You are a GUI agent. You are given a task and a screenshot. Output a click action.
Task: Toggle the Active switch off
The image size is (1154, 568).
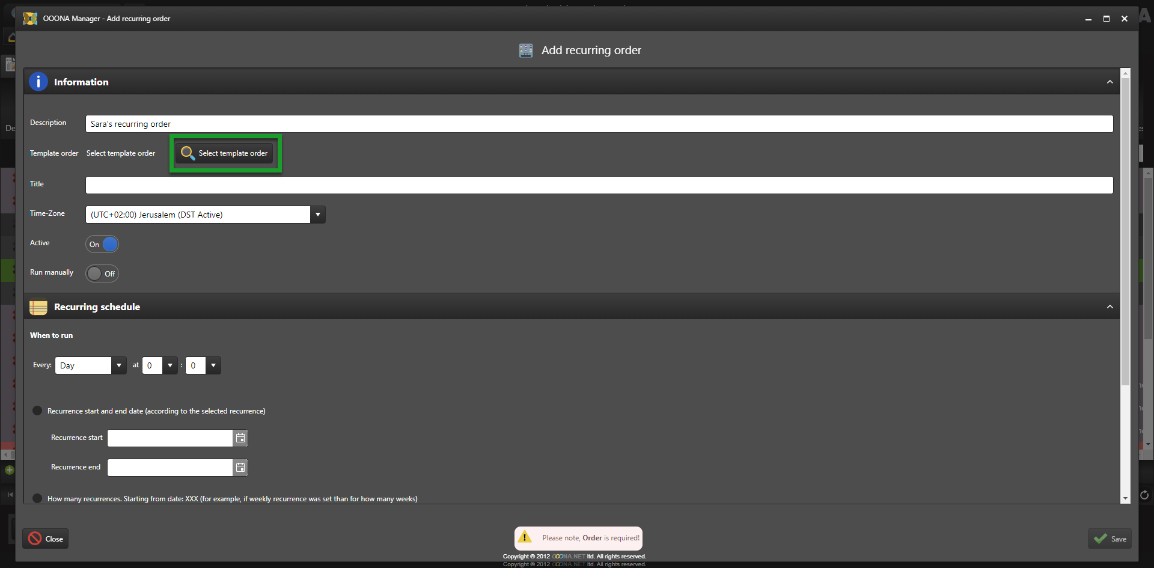click(x=102, y=244)
